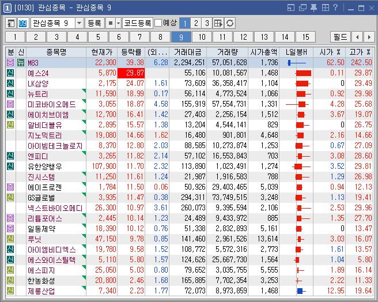Image resolution: width=378 pixels, height=302 pixels.
Task: Click the duplicate window icon in title bar
Action: coord(303,7)
